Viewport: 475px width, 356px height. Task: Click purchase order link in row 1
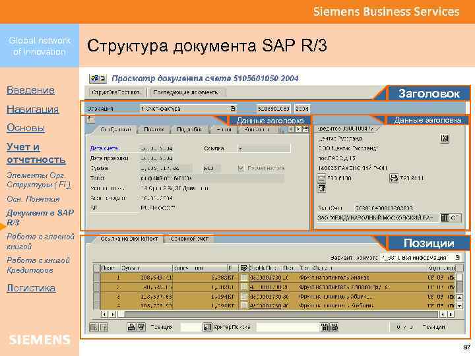(x=266, y=278)
